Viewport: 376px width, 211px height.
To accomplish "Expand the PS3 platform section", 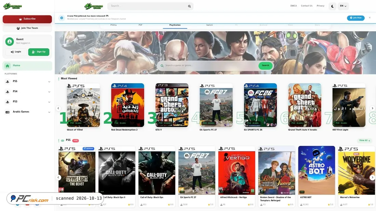I will (x=27, y=102).
